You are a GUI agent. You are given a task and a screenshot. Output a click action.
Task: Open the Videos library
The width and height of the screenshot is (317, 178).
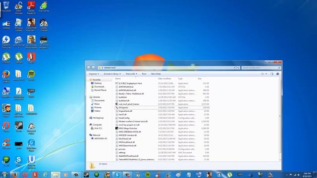[97, 111]
